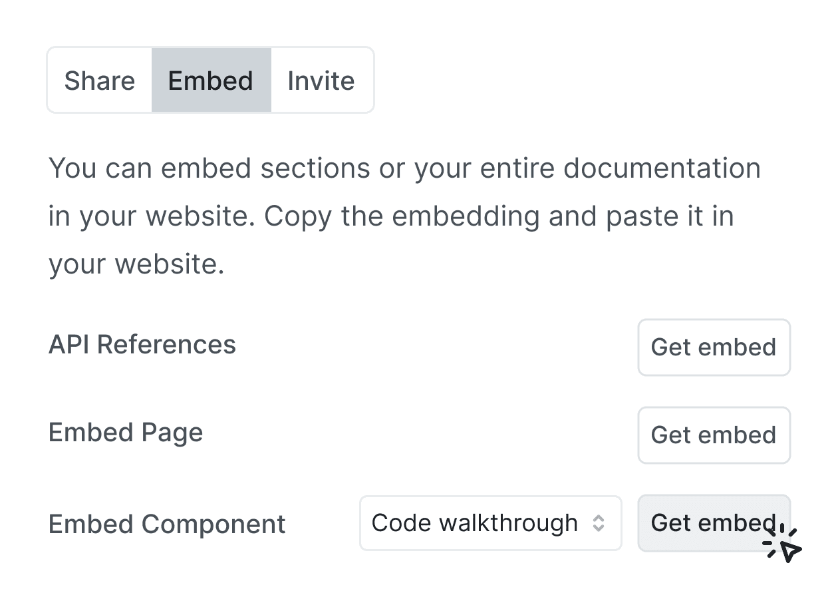Open the Code walkthrough dropdown

pos(491,523)
